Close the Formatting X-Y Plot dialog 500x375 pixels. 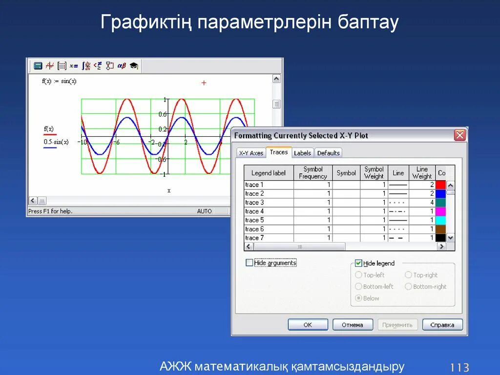(459, 135)
